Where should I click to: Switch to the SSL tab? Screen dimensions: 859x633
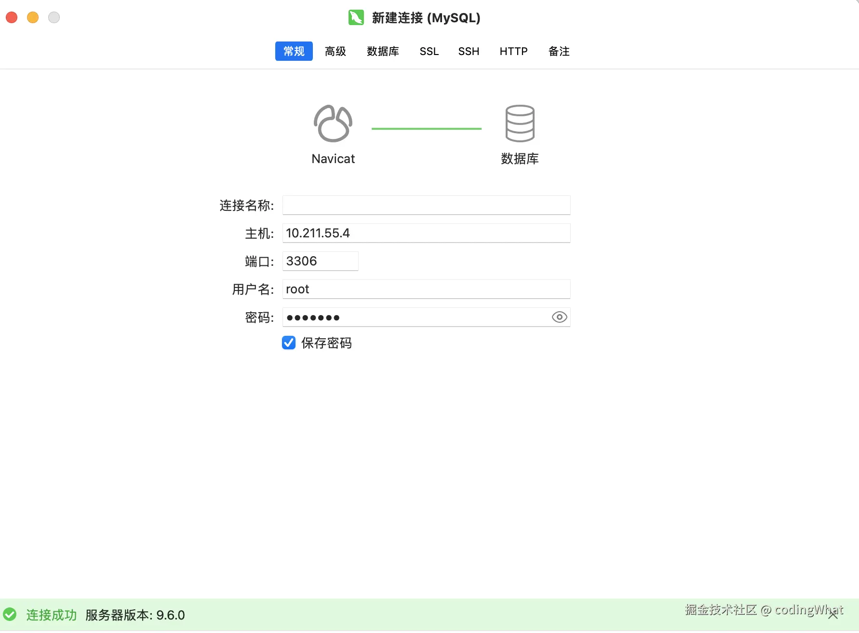click(429, 51)
